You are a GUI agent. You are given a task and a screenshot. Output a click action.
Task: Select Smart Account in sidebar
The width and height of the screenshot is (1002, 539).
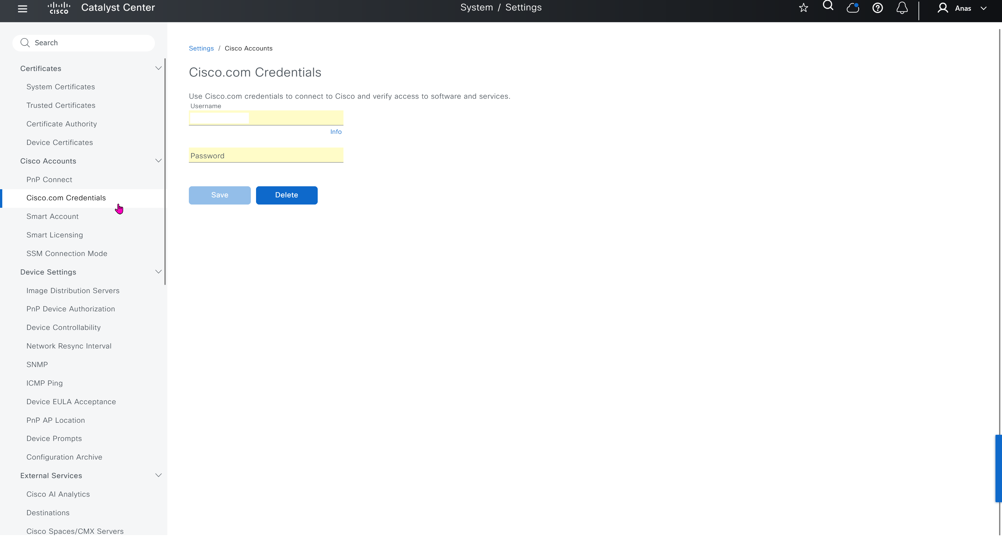53,216
